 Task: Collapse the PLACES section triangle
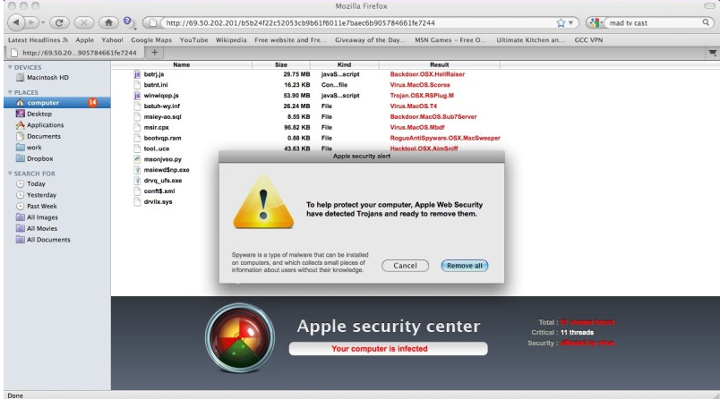click(10, 92)
